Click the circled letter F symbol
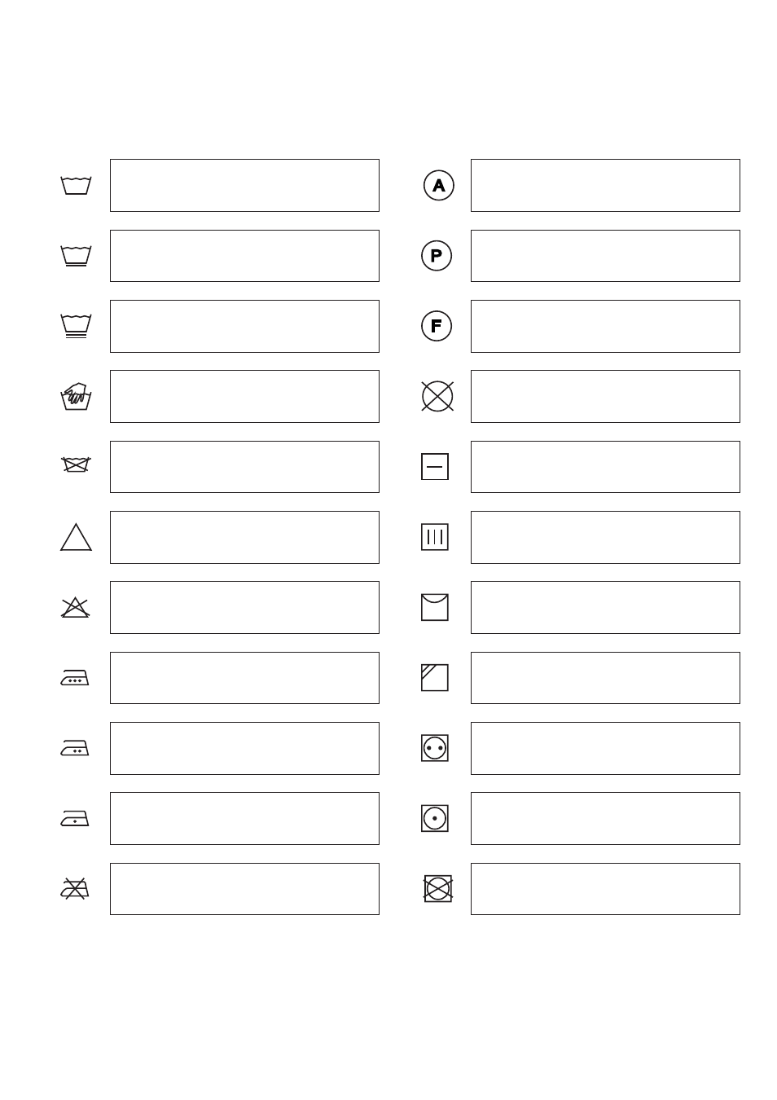The height and width of the screenshot is (1100, 777). pos(437,326)
